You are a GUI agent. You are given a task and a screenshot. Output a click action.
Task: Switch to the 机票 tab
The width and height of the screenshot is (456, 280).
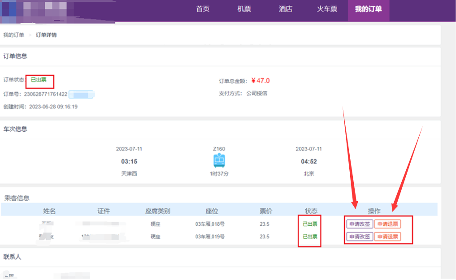[x=244, y=9]
